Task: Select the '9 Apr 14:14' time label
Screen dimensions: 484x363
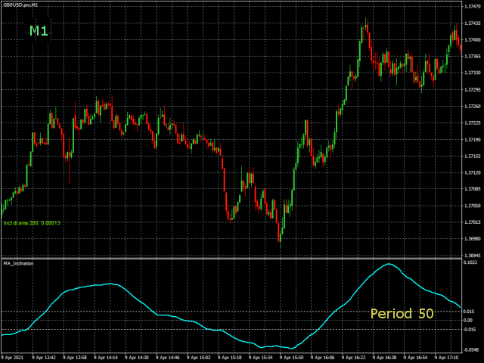Action: coord(106,358)
